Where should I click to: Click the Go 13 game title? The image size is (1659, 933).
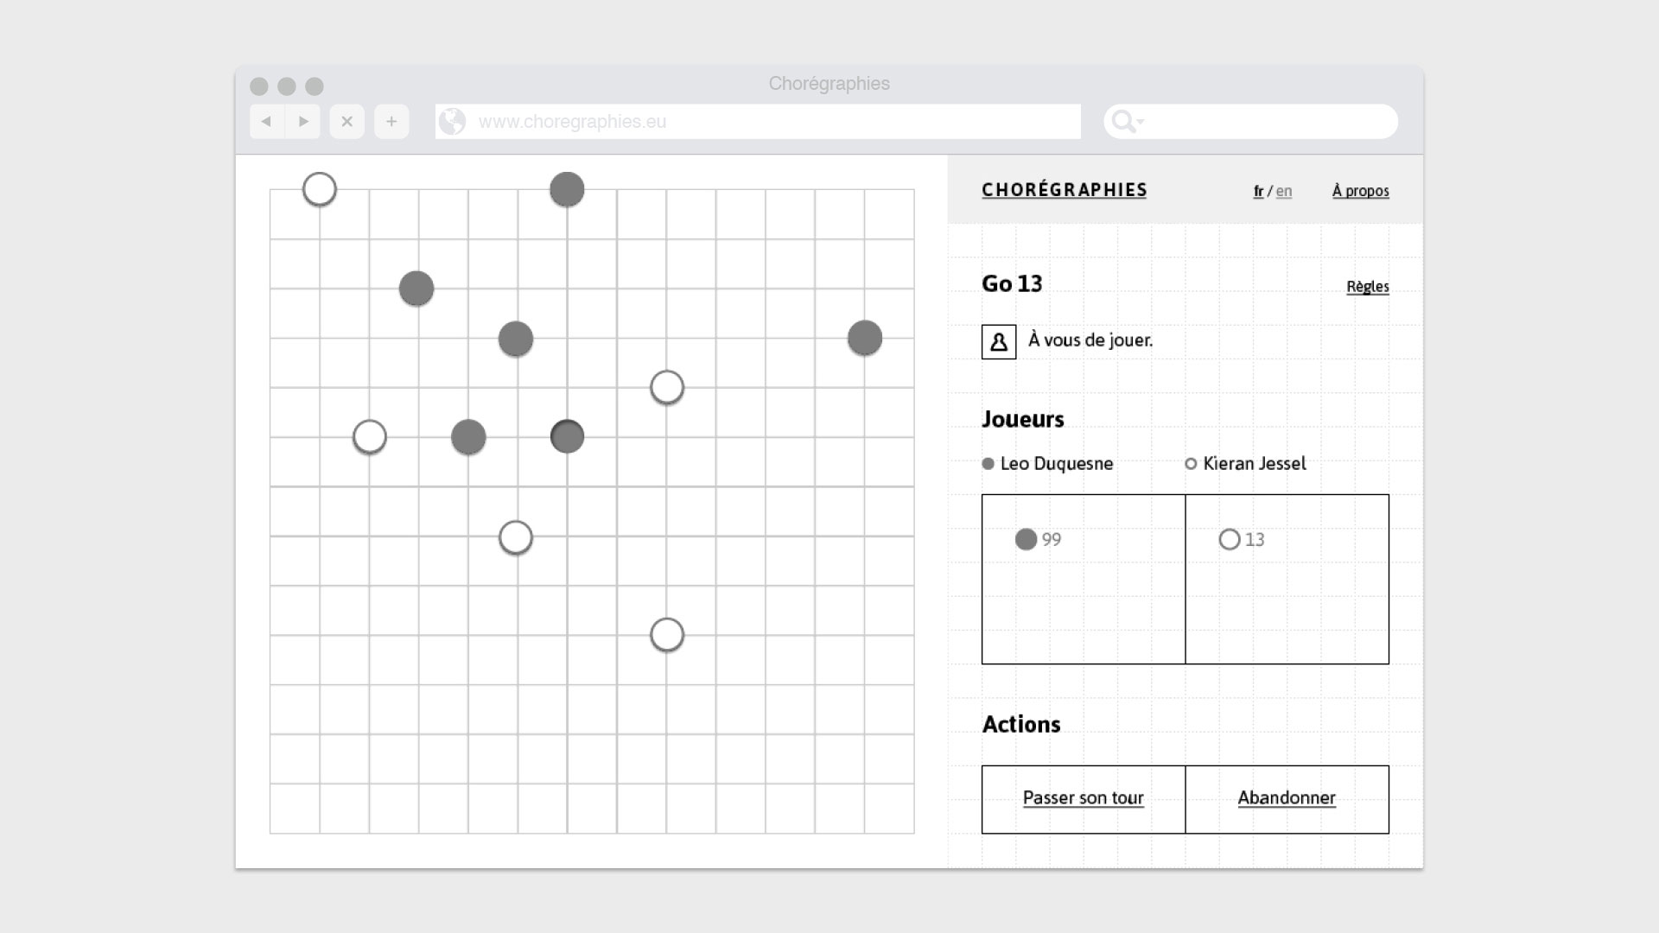tap(1012, 284)
